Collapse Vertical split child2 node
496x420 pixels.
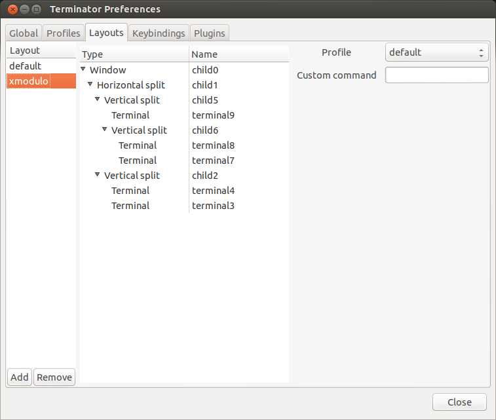click(x=98, y=174)
